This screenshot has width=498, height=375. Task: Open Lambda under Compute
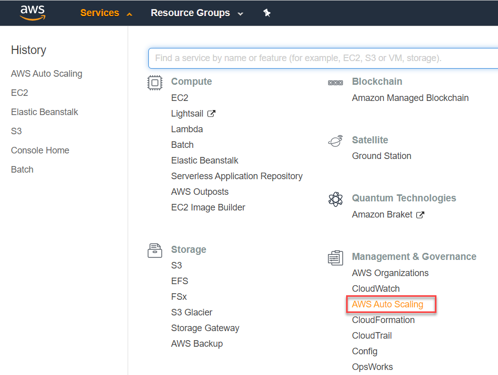point(187,129)
